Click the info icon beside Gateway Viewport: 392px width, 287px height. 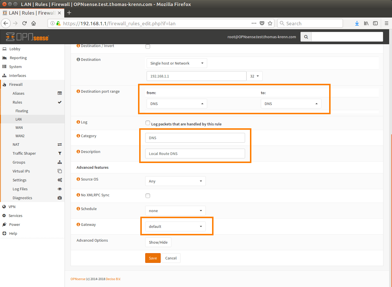[x=78, y=224]
